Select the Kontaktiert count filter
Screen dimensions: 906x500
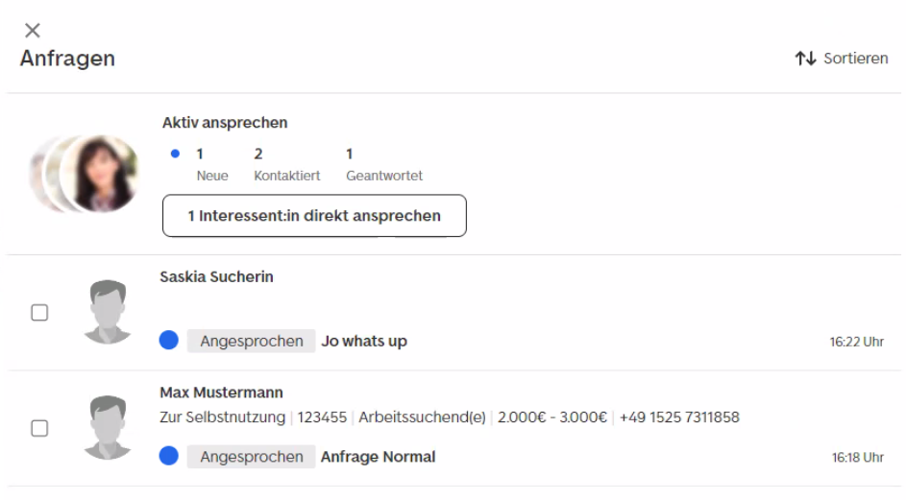pyautogui.click(x=286, y=164)
